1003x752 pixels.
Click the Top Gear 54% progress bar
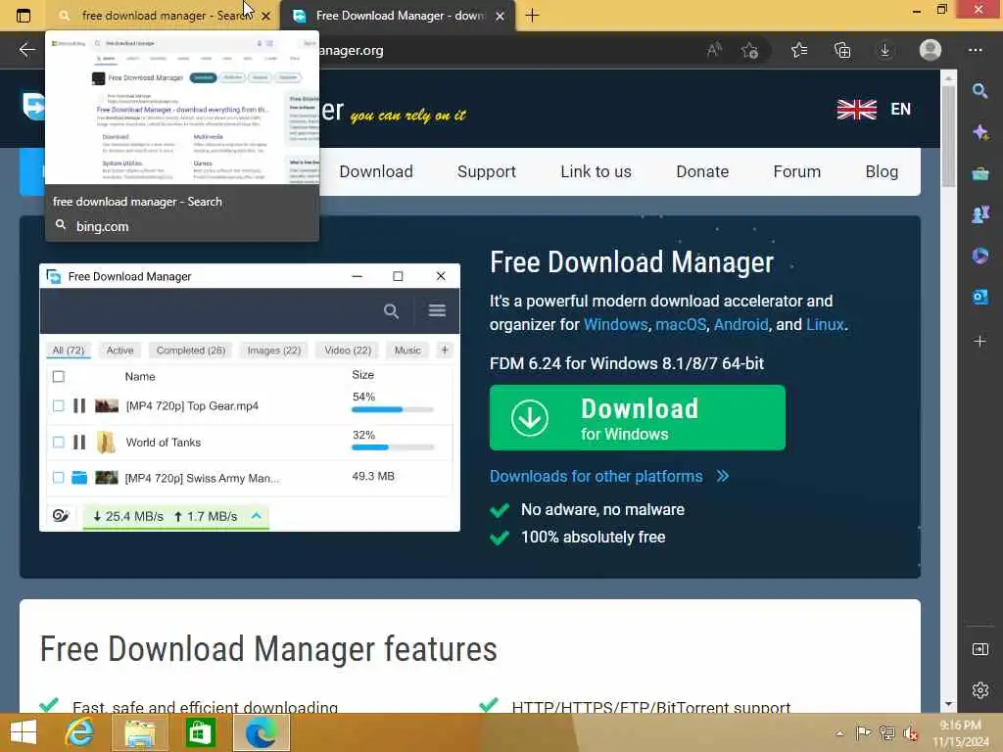tap(393, 409)
